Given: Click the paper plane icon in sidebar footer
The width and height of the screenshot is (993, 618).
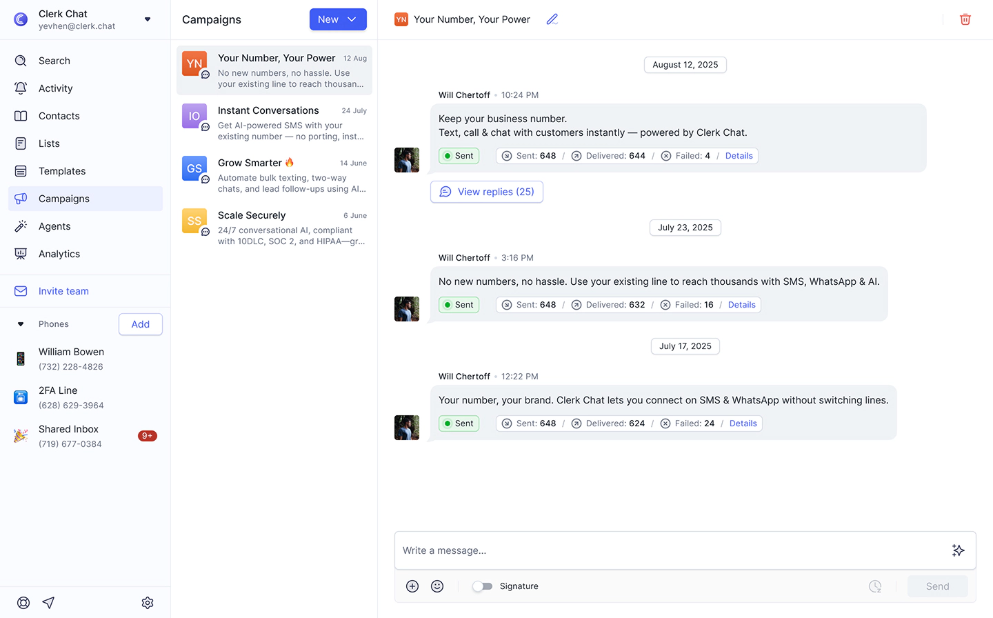Looking at the screenshot, I should [x=48, y=603].
